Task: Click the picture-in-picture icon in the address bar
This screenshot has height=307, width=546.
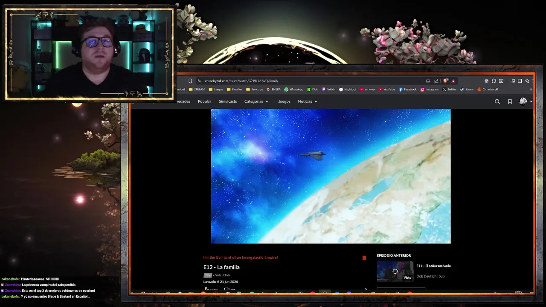Action: tap(428, 81)
